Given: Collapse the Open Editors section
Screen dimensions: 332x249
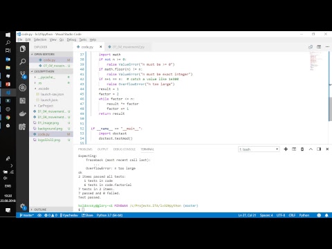Looking at the screenshot, I should (x=52, y=54).
